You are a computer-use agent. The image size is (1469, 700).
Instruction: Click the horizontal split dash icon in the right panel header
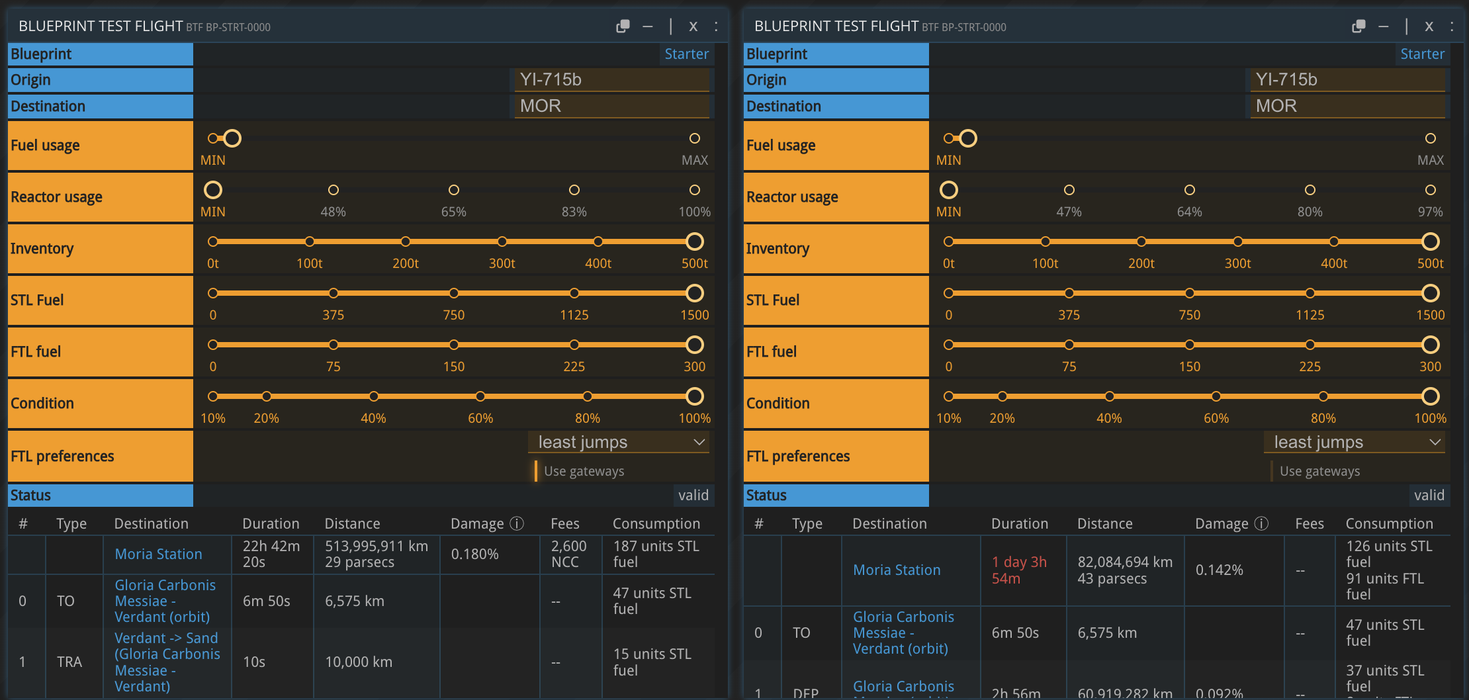[1383, 26]
